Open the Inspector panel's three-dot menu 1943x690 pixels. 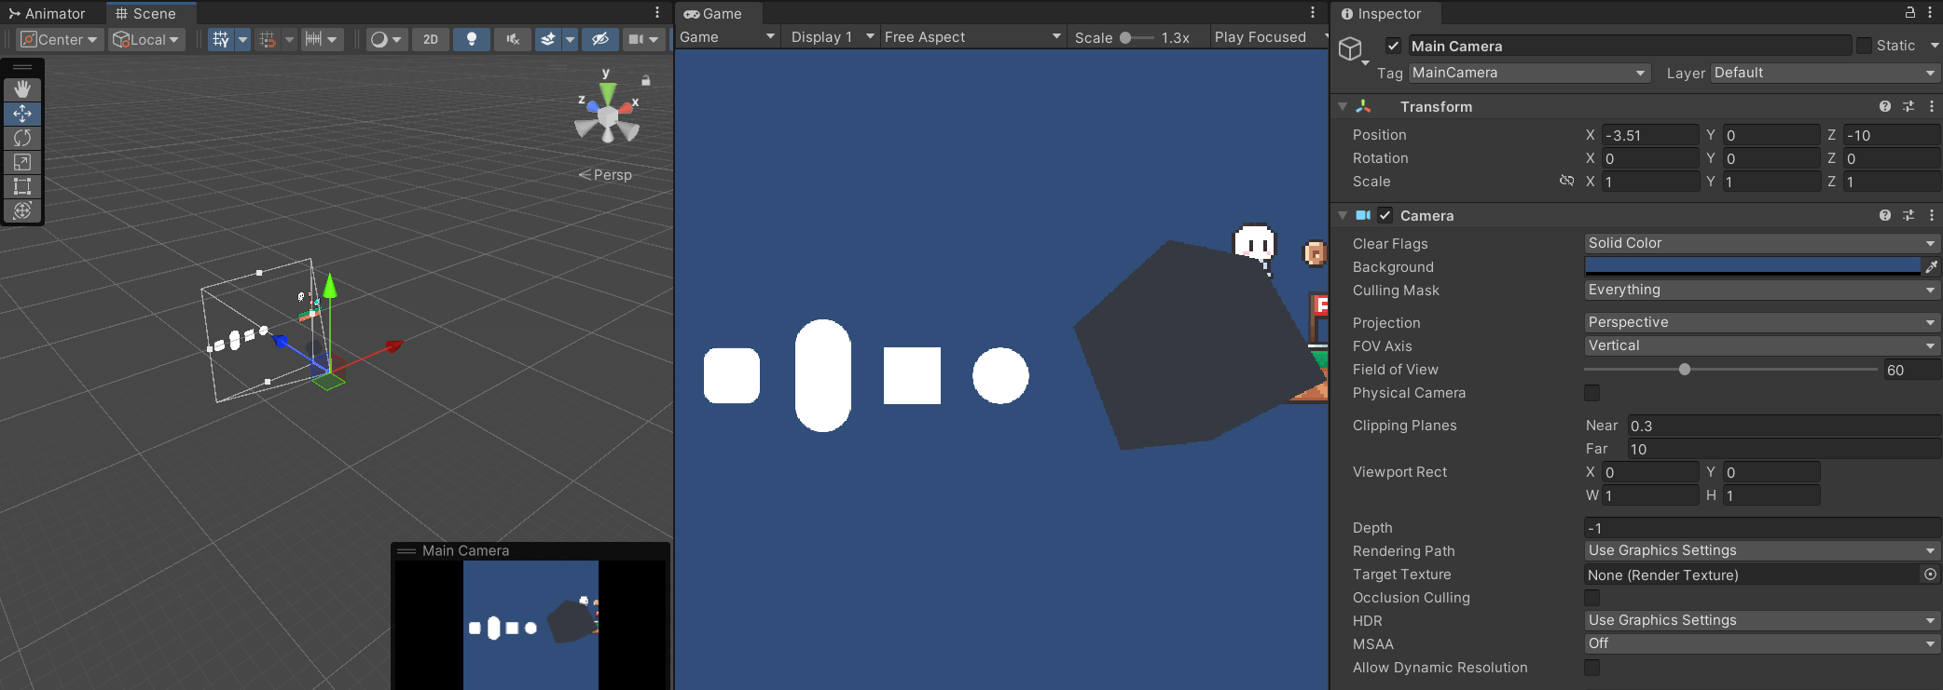pos(1930,12)
